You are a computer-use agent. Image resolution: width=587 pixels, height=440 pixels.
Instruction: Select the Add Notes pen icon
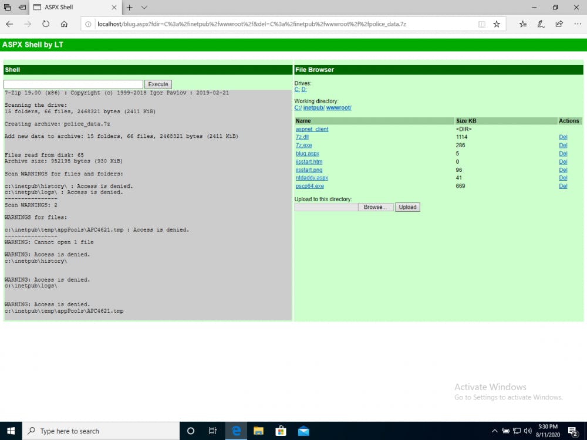click(541, 24)
